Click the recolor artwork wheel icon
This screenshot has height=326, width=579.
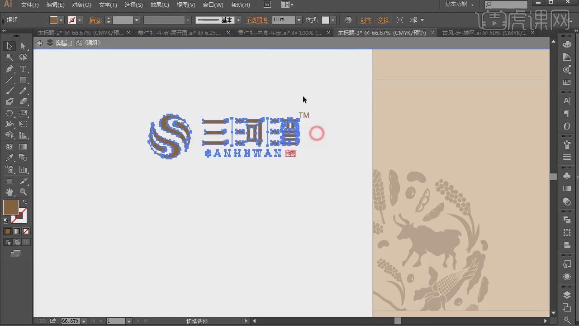pos(348,20)
